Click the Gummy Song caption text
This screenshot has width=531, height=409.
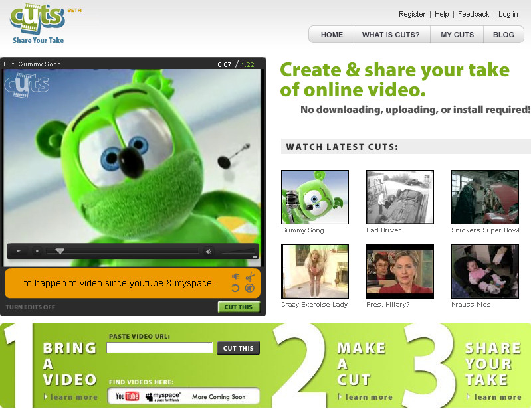[x=302, y=230]
